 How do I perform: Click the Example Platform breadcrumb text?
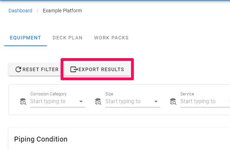(x=62, y=11)
